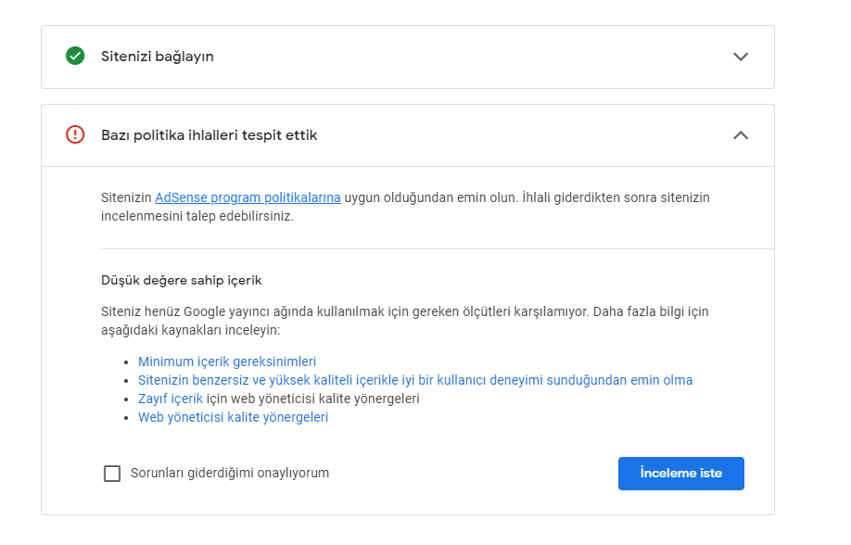851x545 pixels.
Task: Click Bazı politika ihlalleri tespit ettik title
Action: click(x=209, y=135)
